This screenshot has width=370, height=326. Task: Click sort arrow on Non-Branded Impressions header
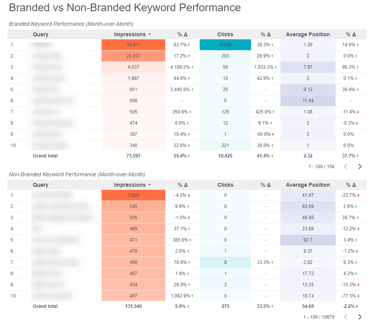(150, 185)
